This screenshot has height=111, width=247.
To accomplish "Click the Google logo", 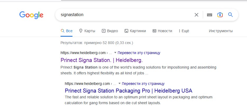I will 31,15.
